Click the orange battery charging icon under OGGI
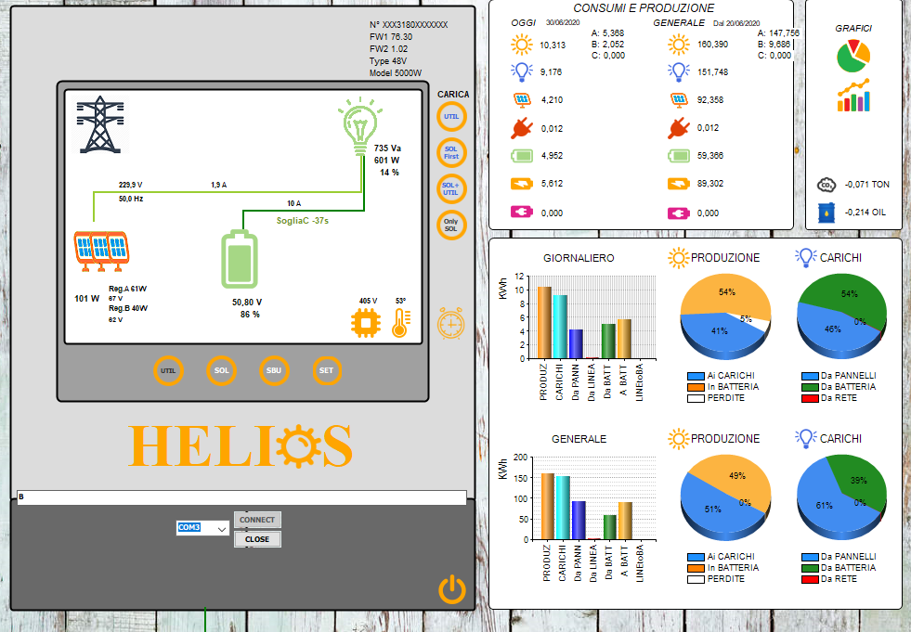The height and width of the screenshot is (632, 911). point(522,184)
